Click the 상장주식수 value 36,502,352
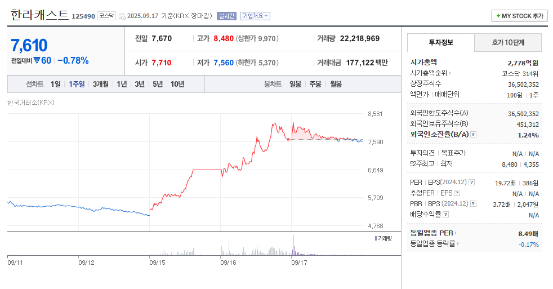This screenshot has height=289, width=553. coord(523,85)
